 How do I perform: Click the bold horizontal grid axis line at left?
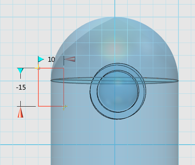tap(25, 145)
